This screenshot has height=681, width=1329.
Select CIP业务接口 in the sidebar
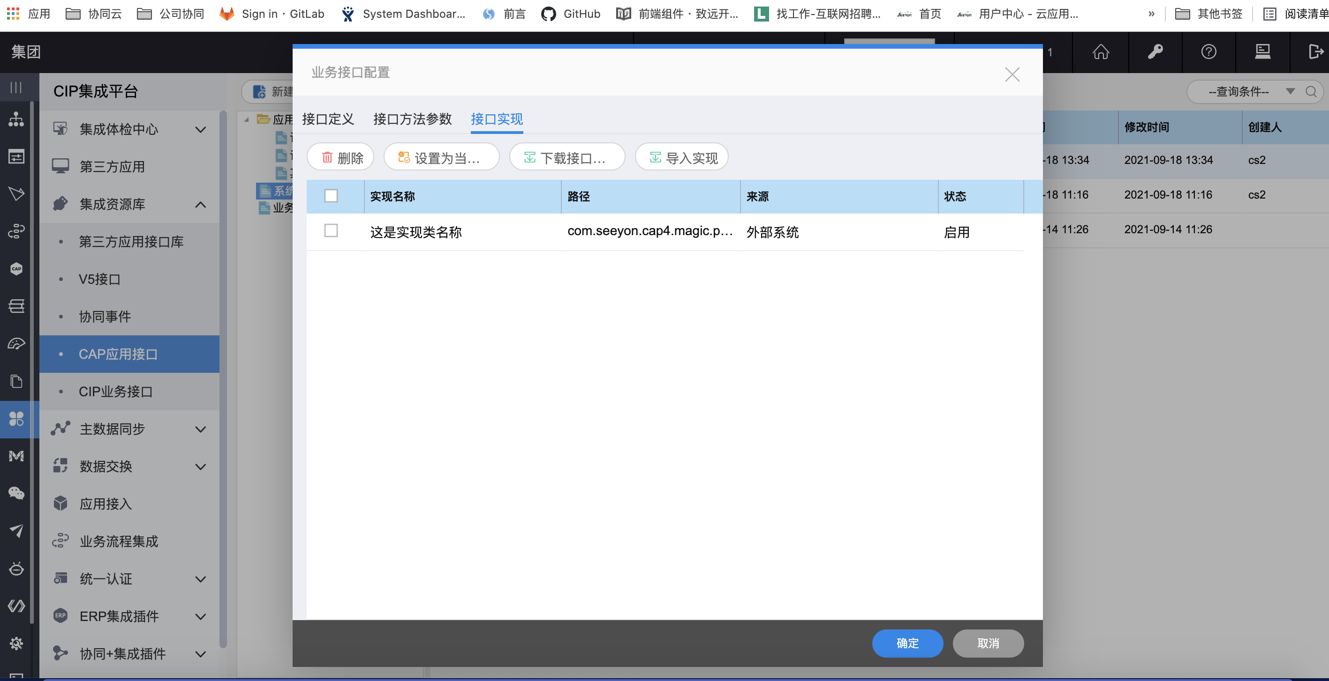pos(115,392)
